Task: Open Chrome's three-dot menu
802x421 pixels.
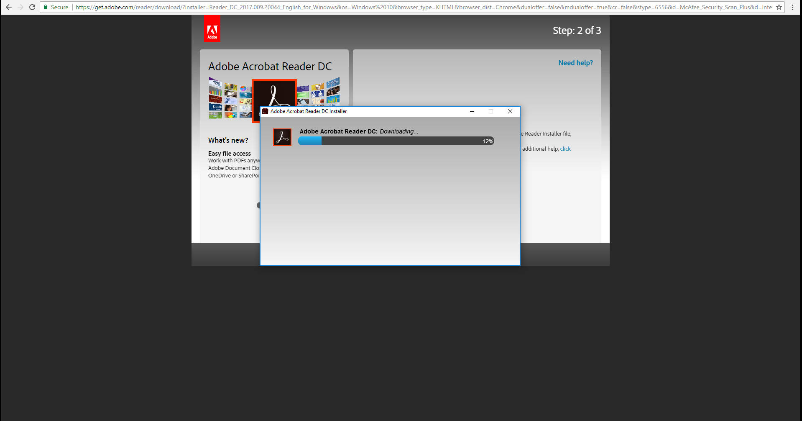Action: pos(792,7)
